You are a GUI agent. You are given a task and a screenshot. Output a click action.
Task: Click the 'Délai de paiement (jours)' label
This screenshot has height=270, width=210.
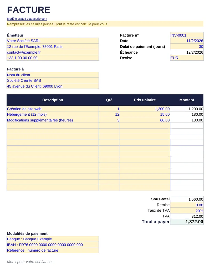[142, 47]
